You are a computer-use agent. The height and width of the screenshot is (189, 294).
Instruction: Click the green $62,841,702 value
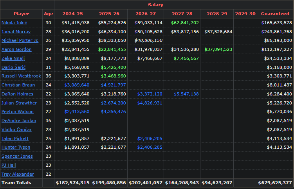click(185, 23)
